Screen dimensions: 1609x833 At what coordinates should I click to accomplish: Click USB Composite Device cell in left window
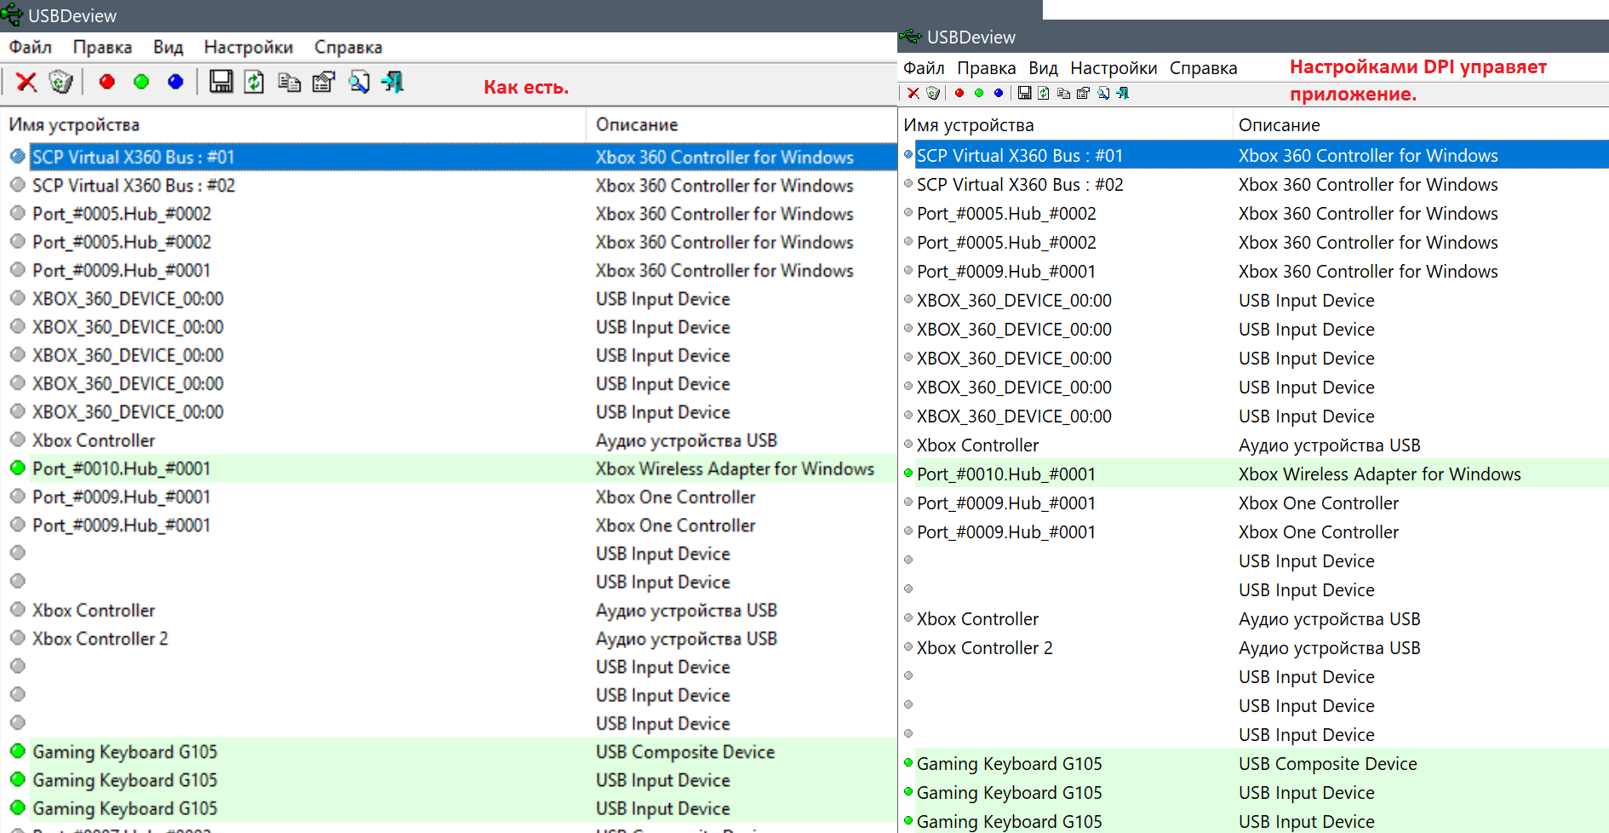coord(685,752)
